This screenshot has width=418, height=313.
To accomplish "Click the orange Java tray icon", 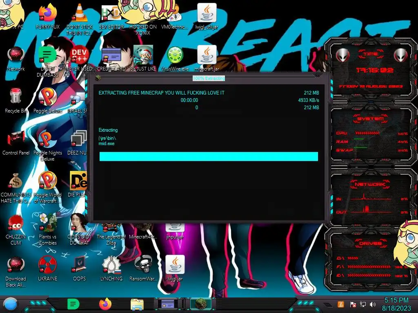I will point(341,304).
